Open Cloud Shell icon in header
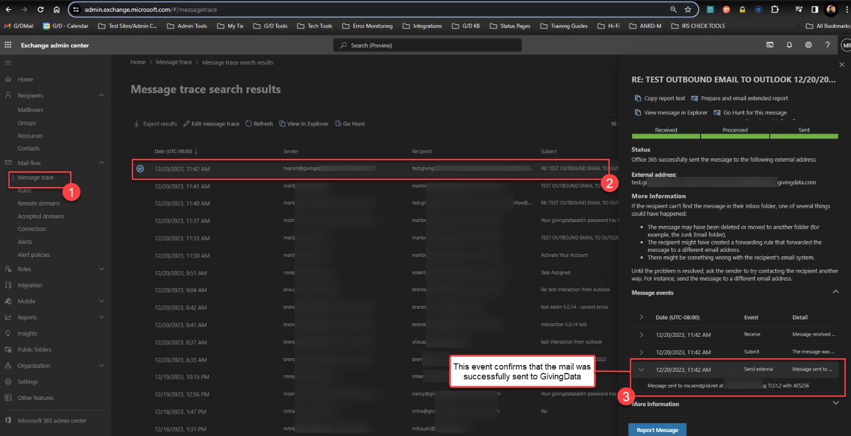 (770, 45)
